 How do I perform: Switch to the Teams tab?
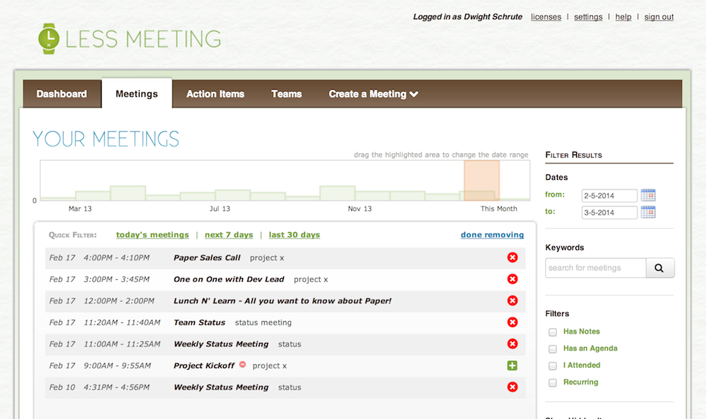coord(287,94)
